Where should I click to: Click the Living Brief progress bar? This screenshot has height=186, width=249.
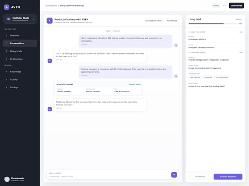click(213, 24)
